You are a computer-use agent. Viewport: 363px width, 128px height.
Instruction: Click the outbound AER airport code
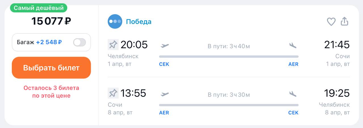293,64
